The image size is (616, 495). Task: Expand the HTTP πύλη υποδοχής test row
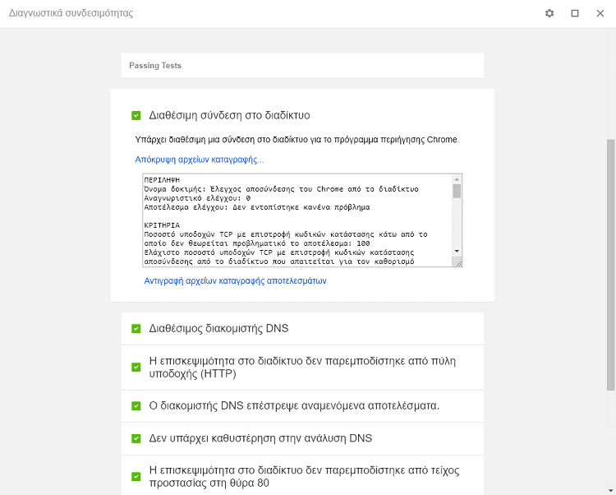pos(302,368)
